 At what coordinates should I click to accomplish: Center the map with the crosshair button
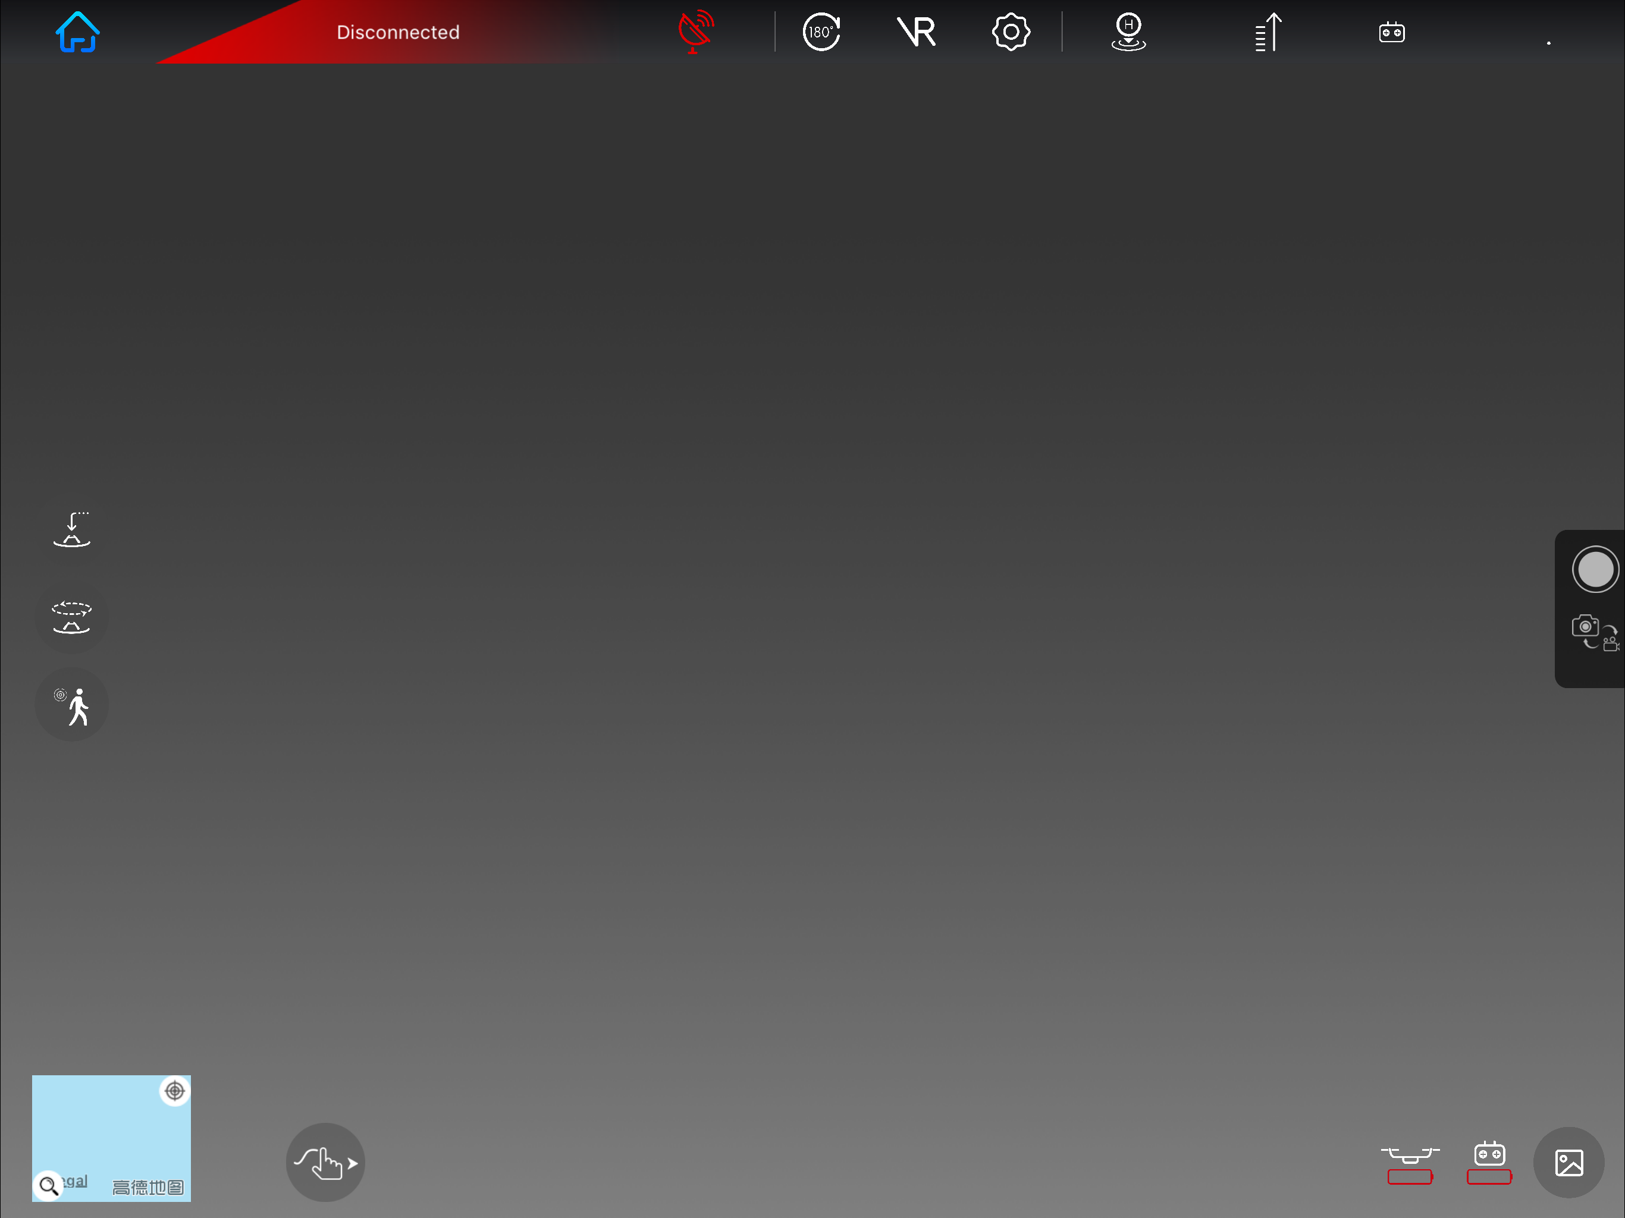(175, 1091)
